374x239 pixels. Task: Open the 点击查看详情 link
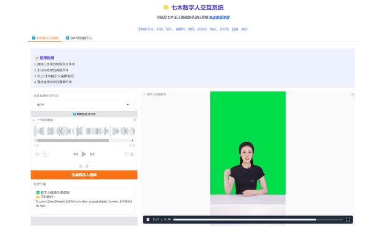pos(219,17)
